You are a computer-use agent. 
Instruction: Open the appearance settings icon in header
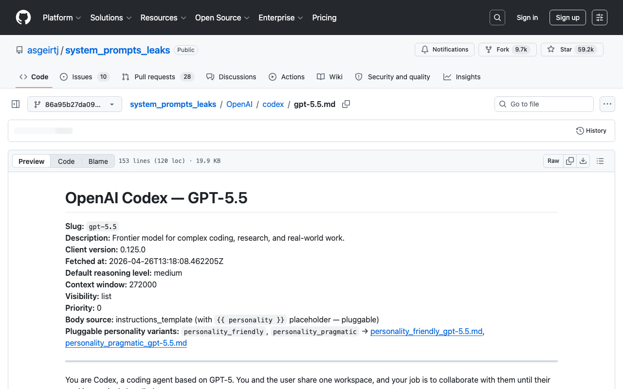point(600,18)
